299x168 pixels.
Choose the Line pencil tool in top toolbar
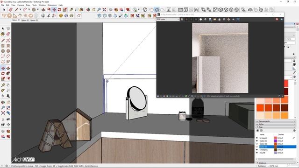16,9
